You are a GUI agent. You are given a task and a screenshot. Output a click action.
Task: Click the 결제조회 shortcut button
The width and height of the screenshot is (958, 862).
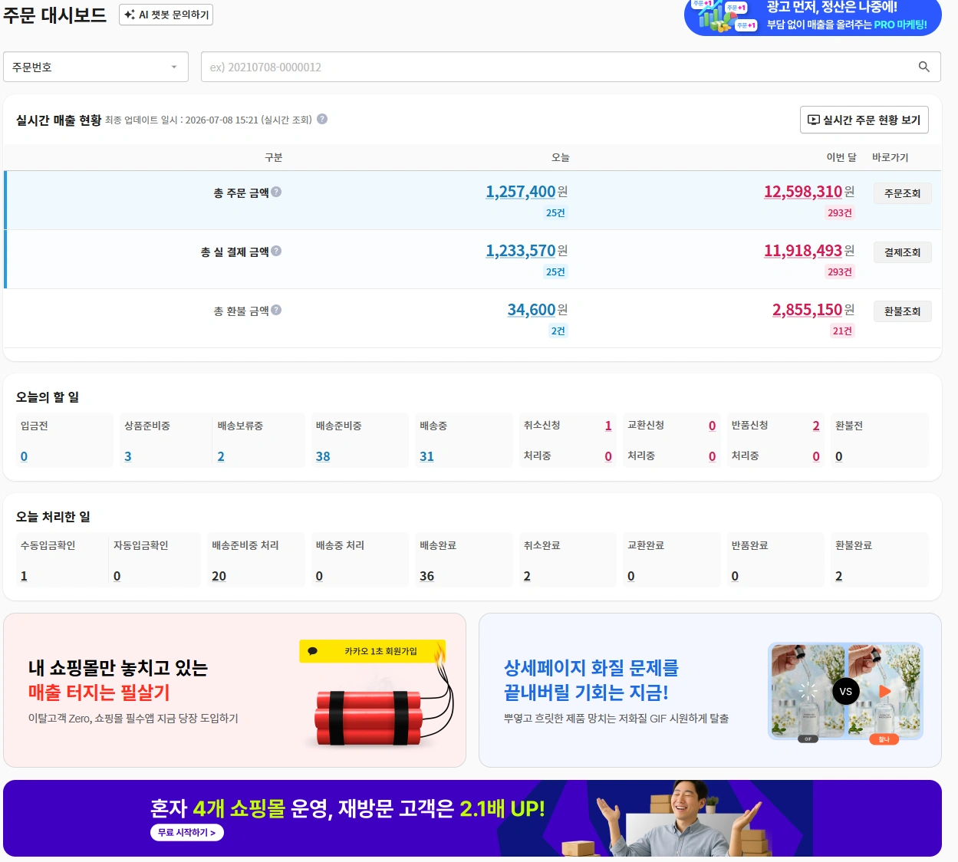click(x=902, y=252)
